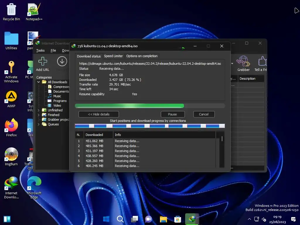Click the connections progress segment bar
Viewport: 300px width, 225px height.
[150, 126]
